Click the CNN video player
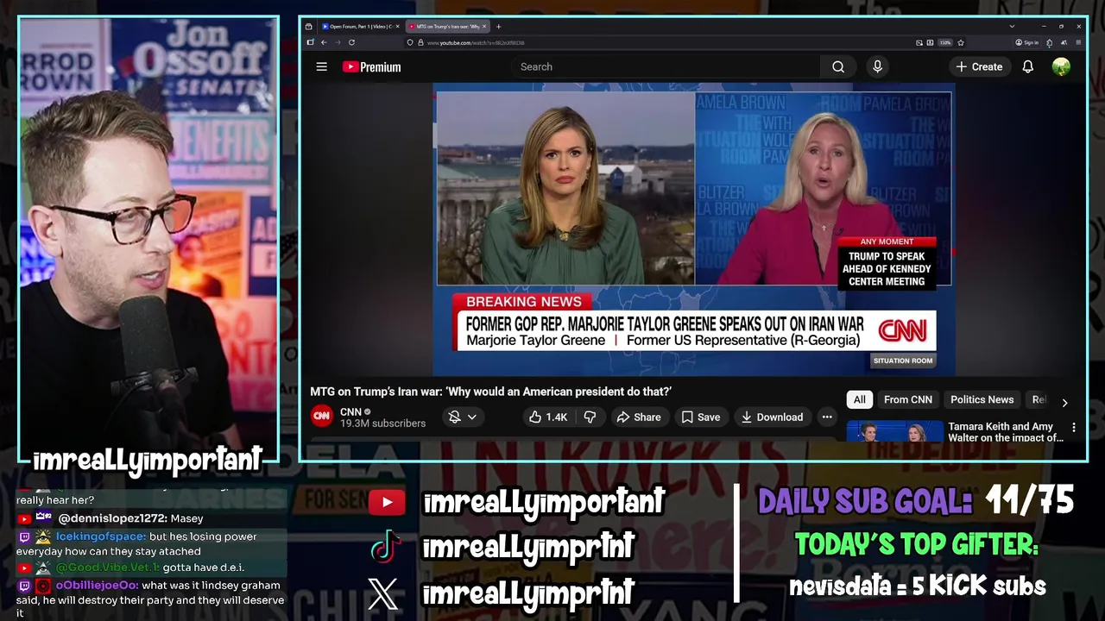 coord(693,229)
